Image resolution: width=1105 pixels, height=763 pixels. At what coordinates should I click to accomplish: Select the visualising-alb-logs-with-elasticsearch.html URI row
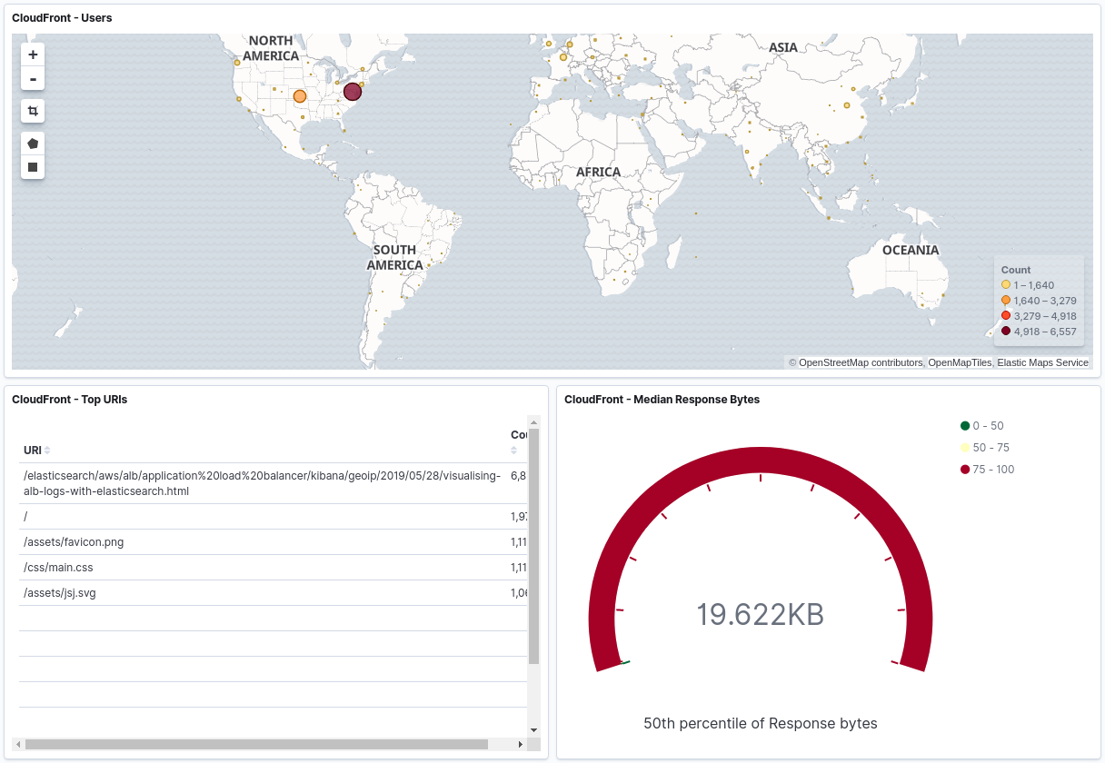pos(273,483)
